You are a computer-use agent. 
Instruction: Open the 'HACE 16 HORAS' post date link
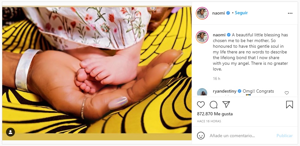pos(209,121)
